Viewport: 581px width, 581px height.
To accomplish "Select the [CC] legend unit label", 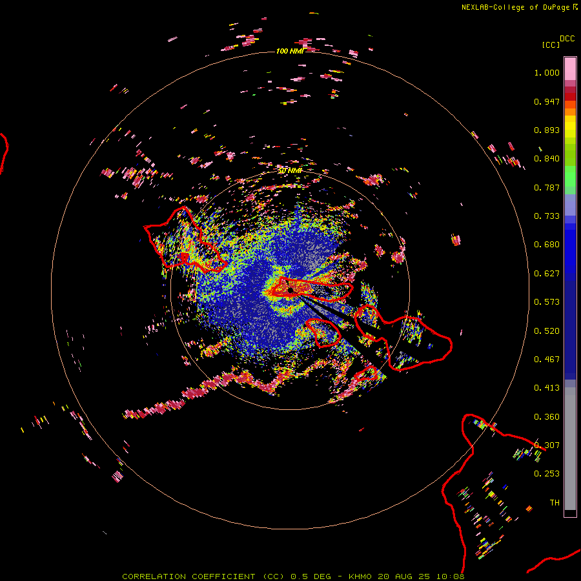I will 551,45.
